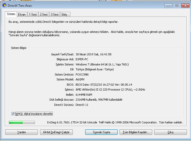This screenshot has width=191, height=141.
Task: Click the 'AMD Athlon(tm) II X2 220 Processor' text
Action: 98,90
